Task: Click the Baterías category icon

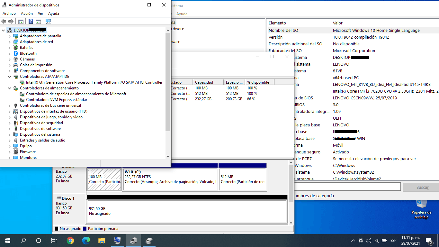Action: [x=16, y=48]
